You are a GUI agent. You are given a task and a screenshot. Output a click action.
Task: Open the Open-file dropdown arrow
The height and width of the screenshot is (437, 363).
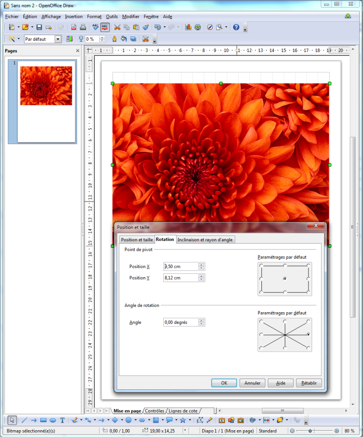click(32, 27)
